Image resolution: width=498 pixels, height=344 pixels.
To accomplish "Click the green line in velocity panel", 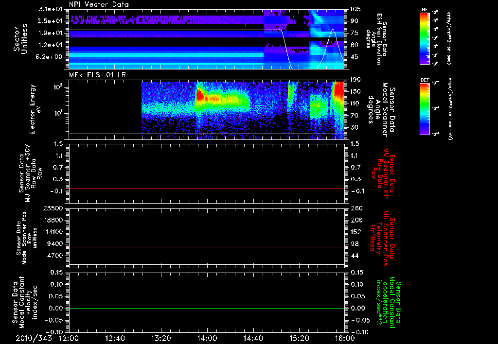I will point(206,308).
